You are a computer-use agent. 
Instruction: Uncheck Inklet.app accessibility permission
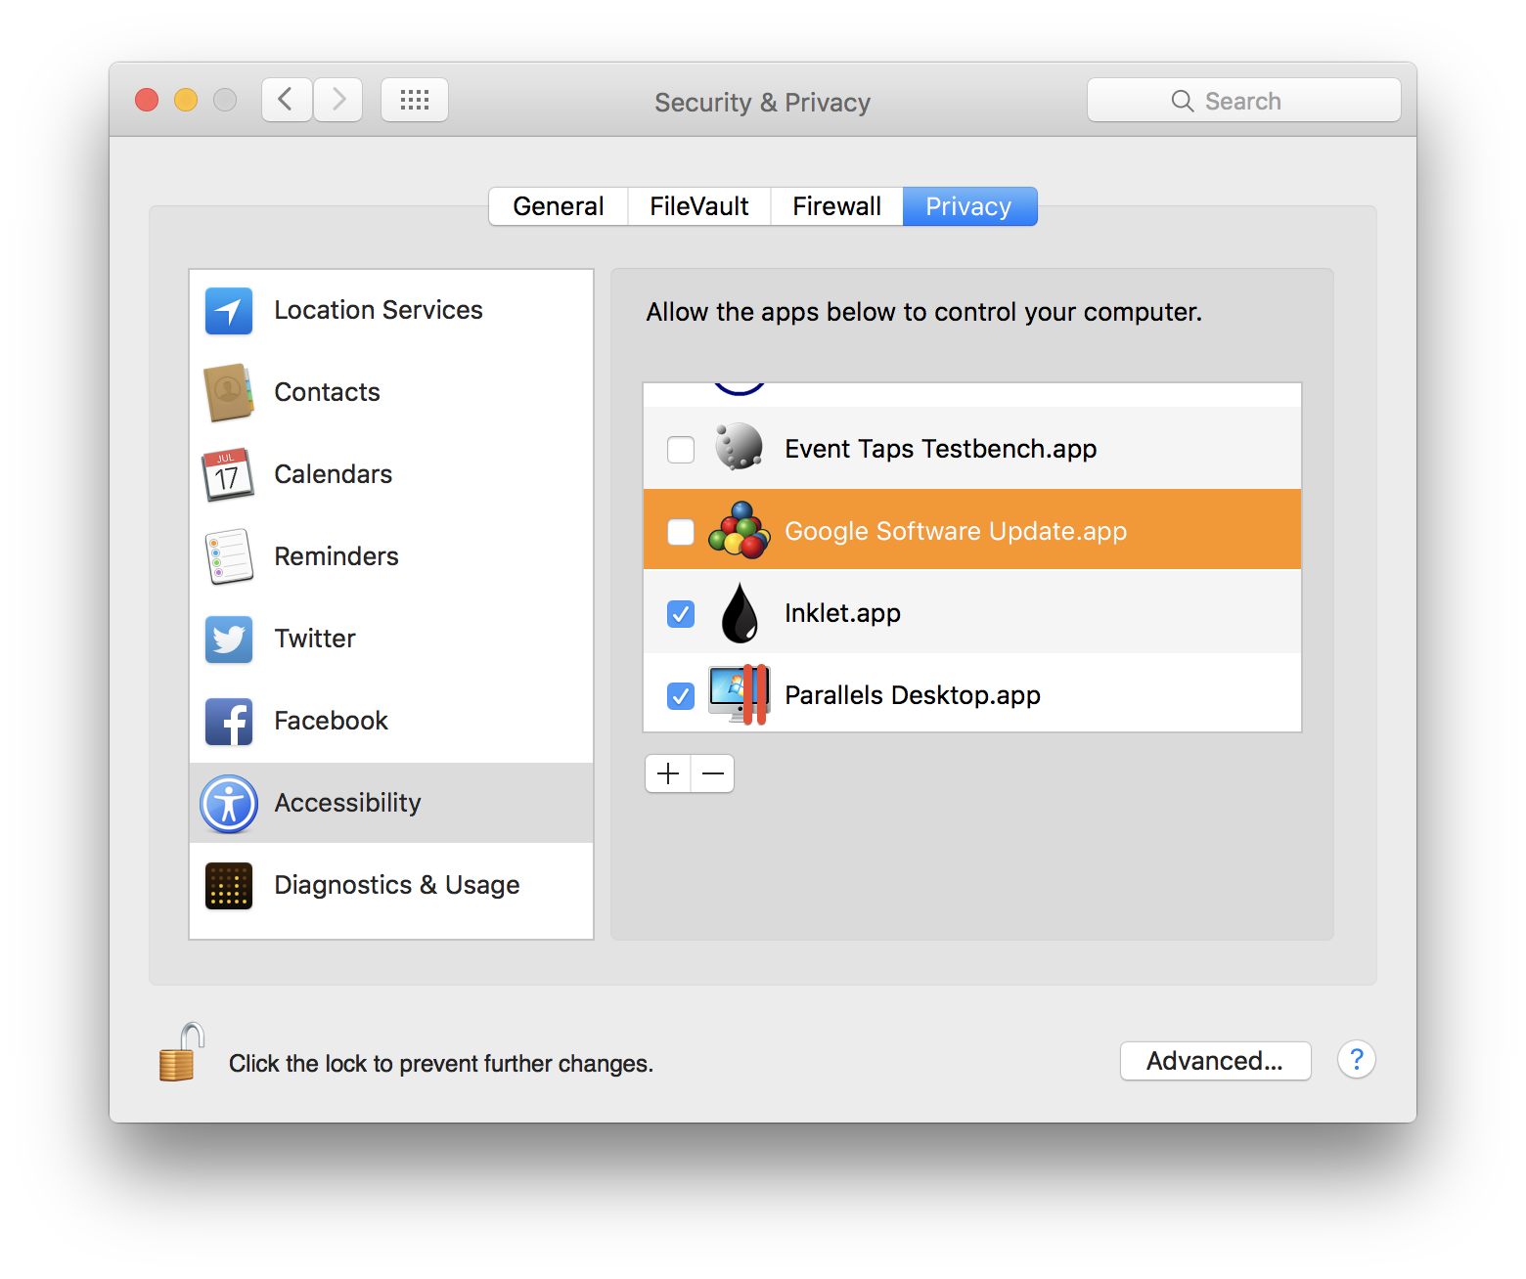point(681,614)
